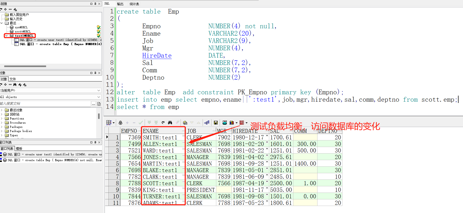Switch to the 模板 templates tab

click(x=19, y=149)
